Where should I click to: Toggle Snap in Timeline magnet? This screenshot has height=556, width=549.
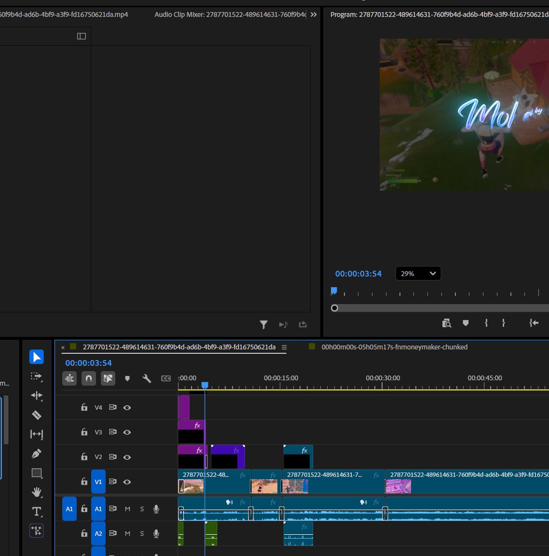pyautogui.click(x=89, y=378)
